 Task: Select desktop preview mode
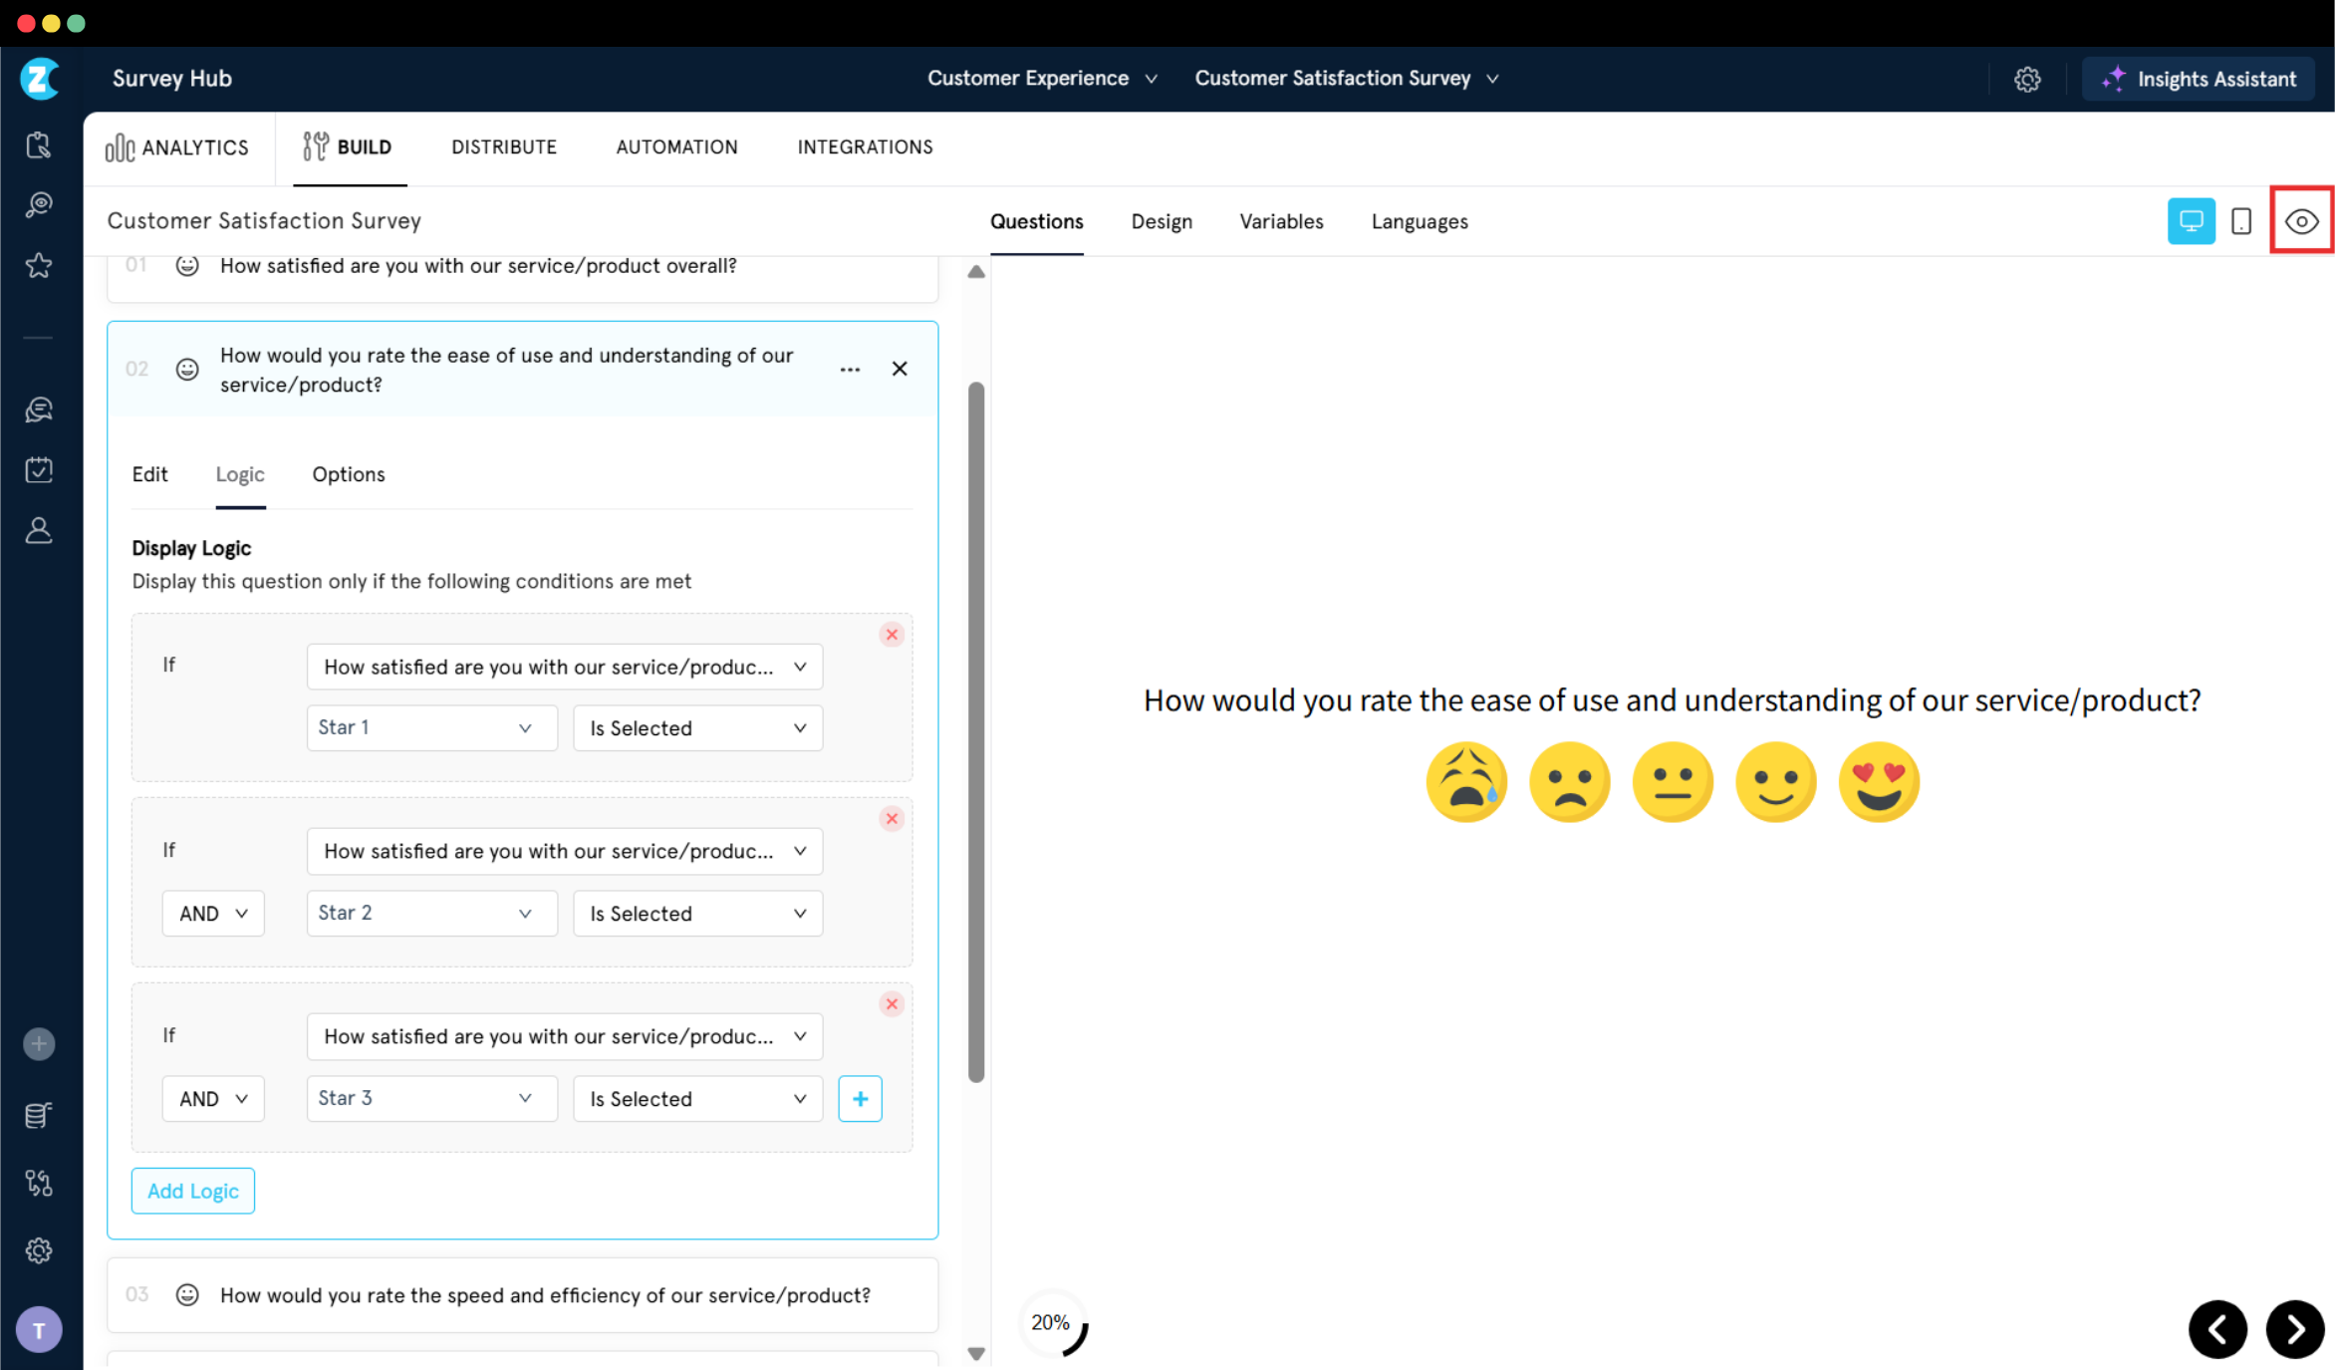[2191, 221]
